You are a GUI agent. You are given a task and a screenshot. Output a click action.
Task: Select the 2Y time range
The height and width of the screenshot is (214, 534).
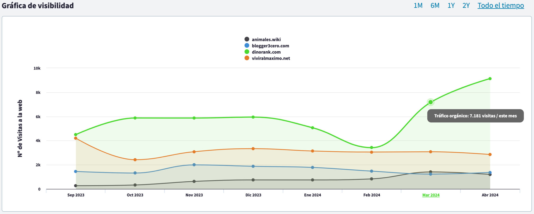coord(466,5)
